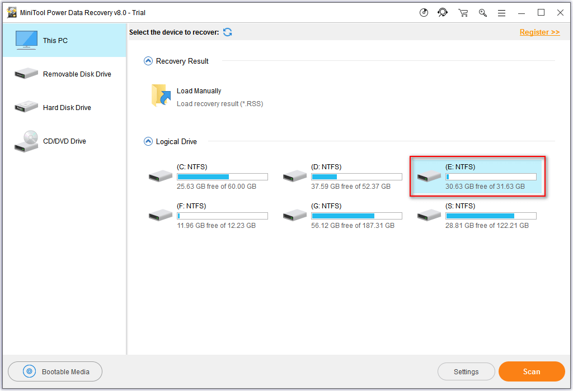The image size is (573, 391).
Task: Click "Load recovery result (*.RSS)" text
Action: (x=219, y=103)
